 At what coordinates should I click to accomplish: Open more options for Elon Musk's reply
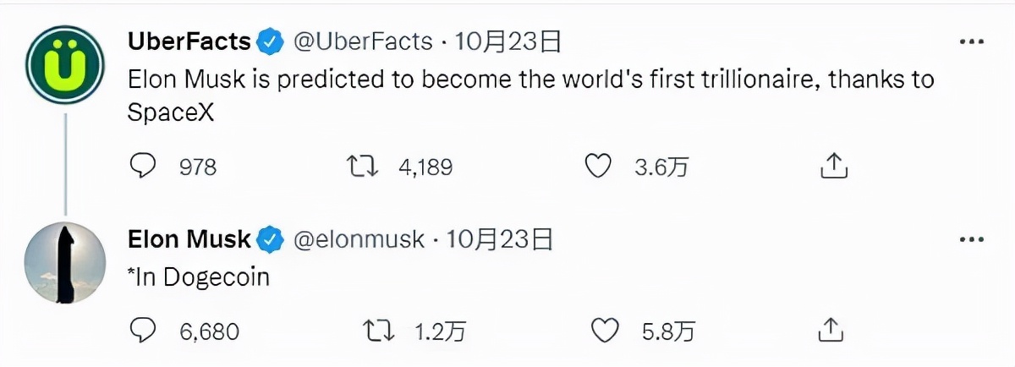(x=969, y=240)
